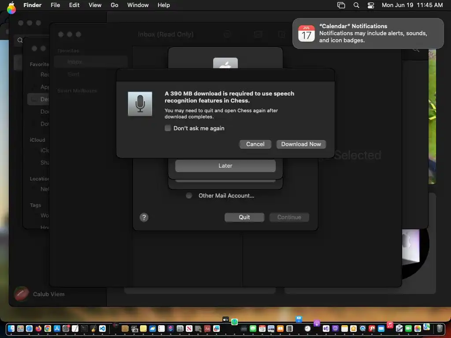Open Reminders from the Dock
Viewport: 451px width, 338px height.
(161, 328)
